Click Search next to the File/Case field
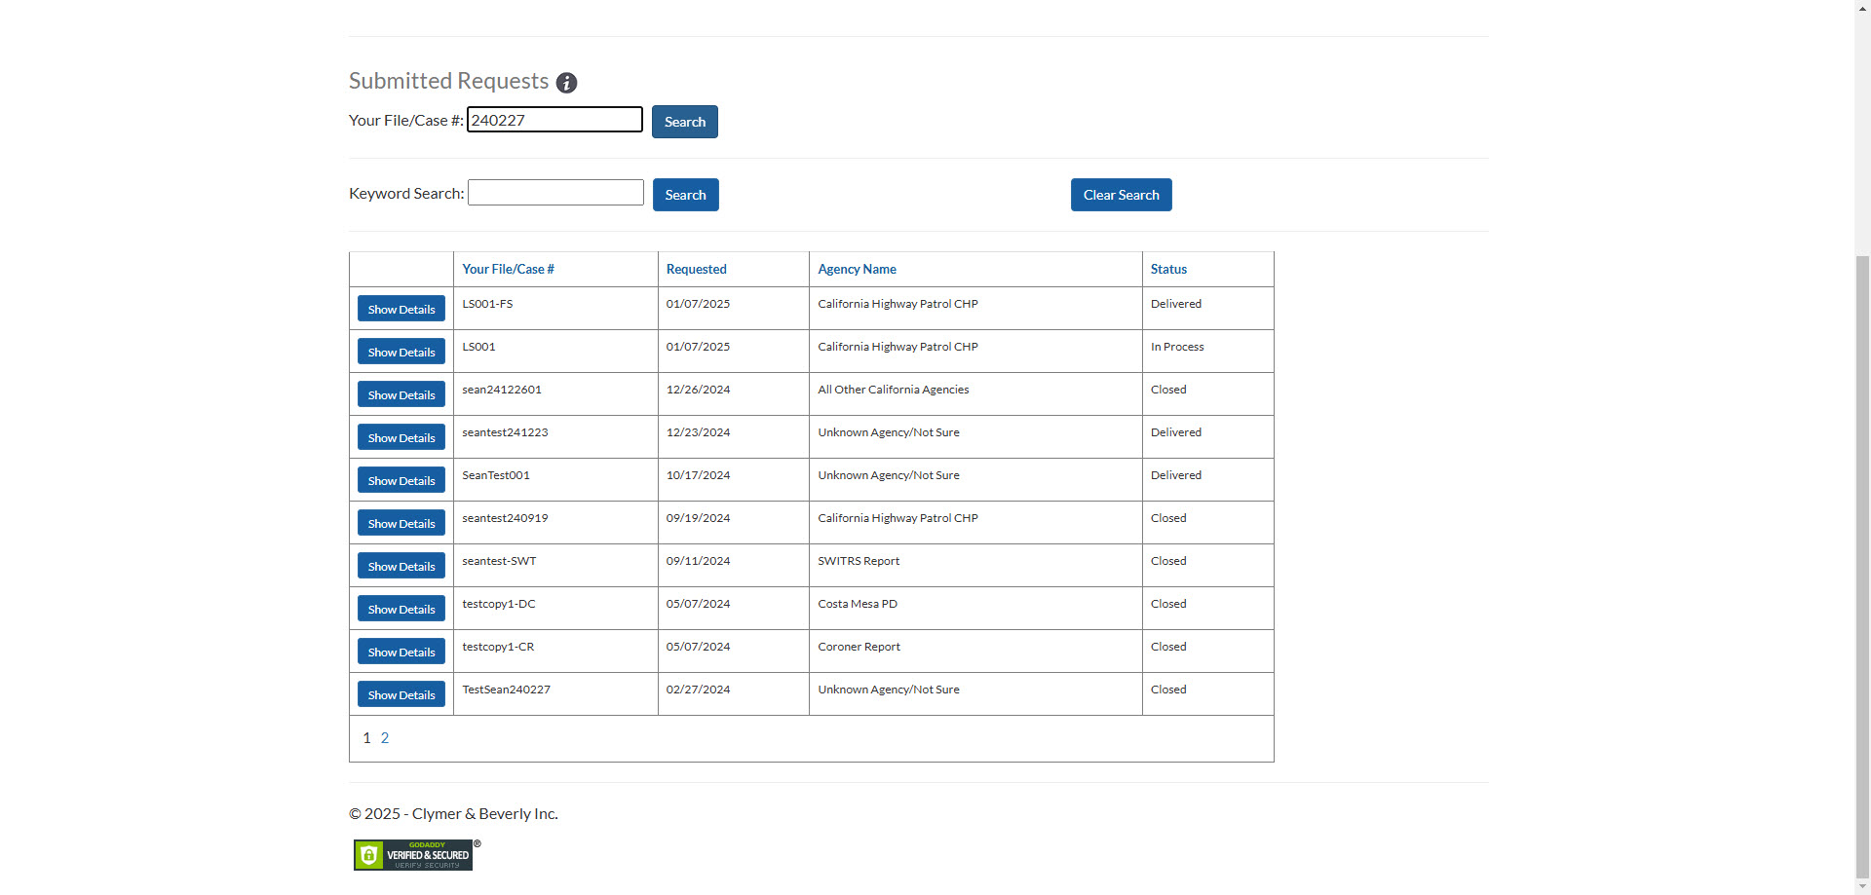This screenshot has height=895, width=1871. [684, 121]
